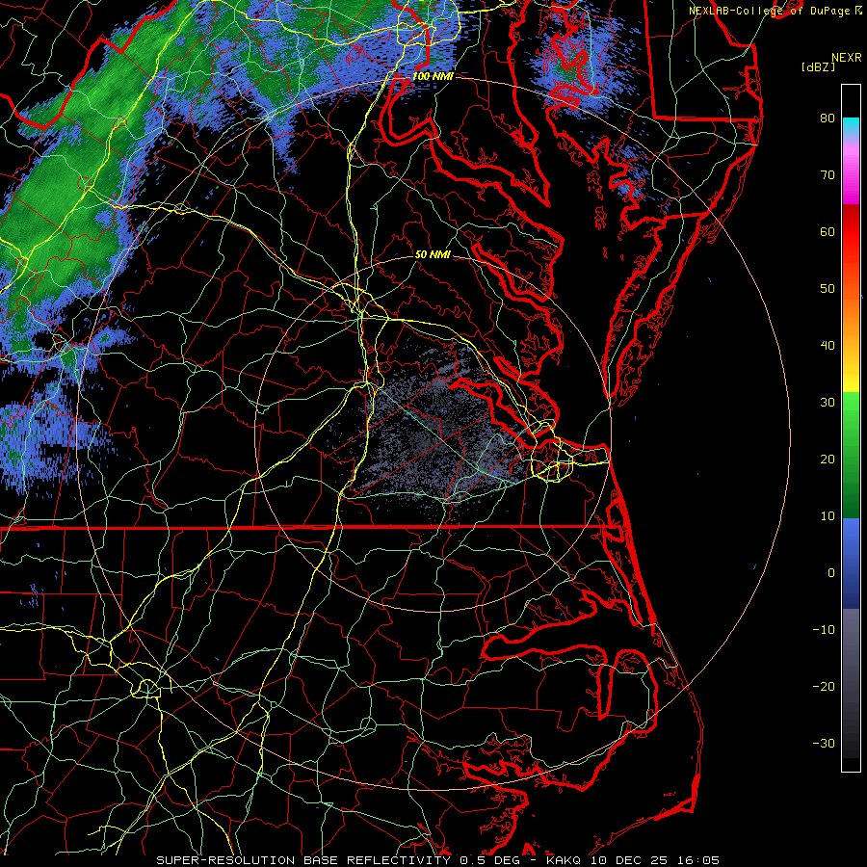Select the "-10" value on dBZ scale
The height and width of the screenshot is (867, 867).
pos(824,630)
